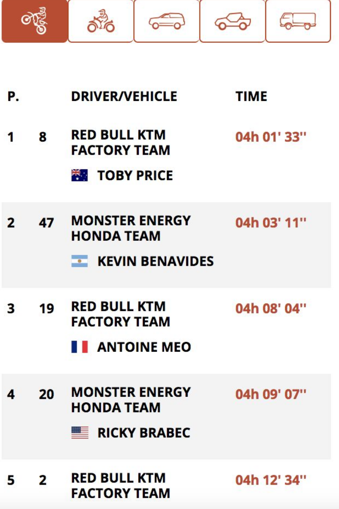339x509 pixels.
Task: Click the French flag beside Antoine Meo
Action: [80, 347]
